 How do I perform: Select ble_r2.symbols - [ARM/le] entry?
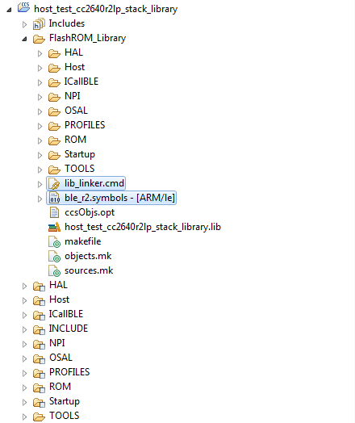(119, 198)
